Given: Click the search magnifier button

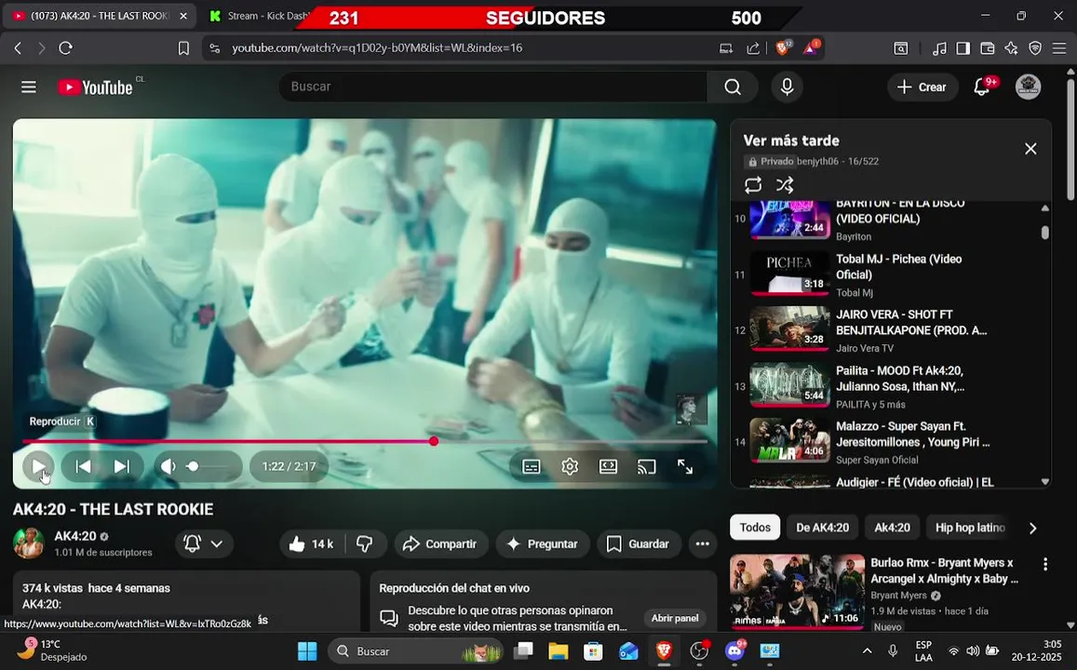Looking at the screenshot, I should (x=733, y=87).
